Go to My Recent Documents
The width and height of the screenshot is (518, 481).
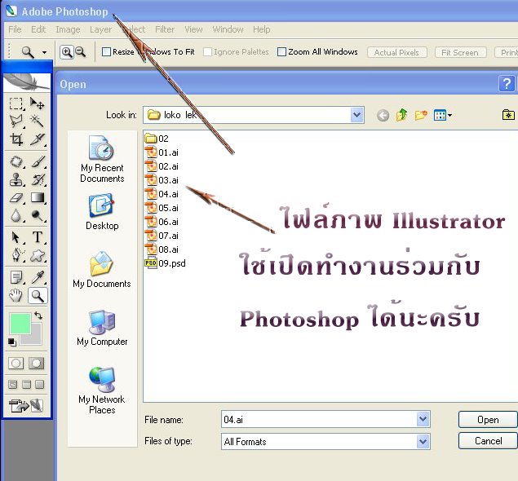(x=102, y=159)
